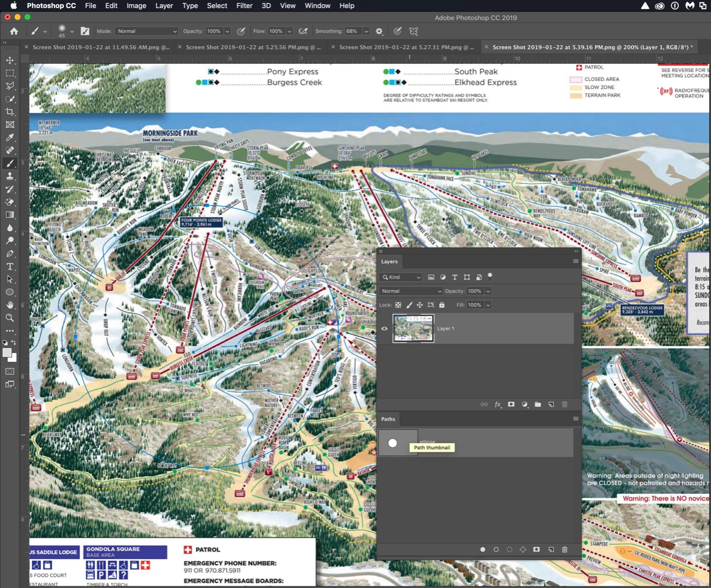
Task: Hide Layer 1 using eye icon
Action: (x=384, y=328)
